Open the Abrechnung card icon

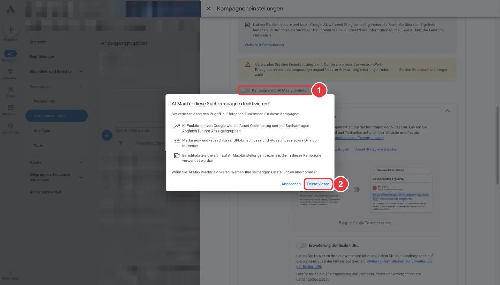[x=11, y=108]
